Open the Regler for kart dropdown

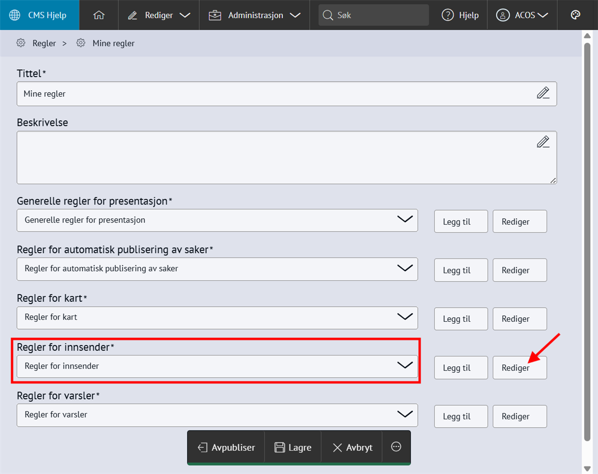[217, 317]
